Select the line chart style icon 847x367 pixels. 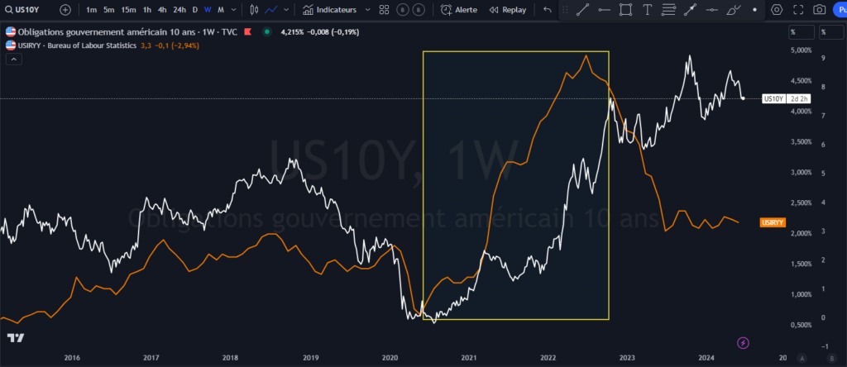tap(271, 10)
